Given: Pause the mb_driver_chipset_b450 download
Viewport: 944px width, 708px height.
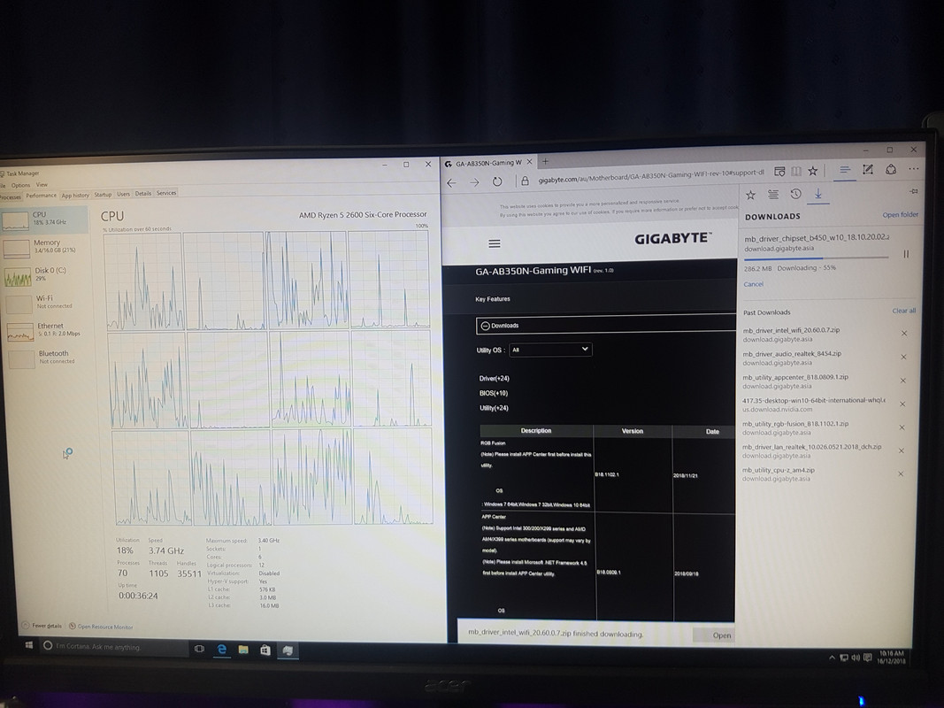Looking at the screenshot, I should click(x=906, y=254).
